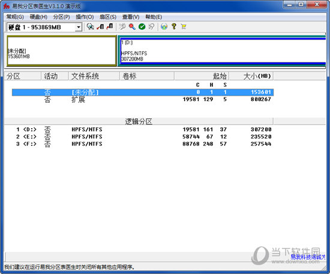Click the size value 307200 in D: row

(x=261, y=129)
